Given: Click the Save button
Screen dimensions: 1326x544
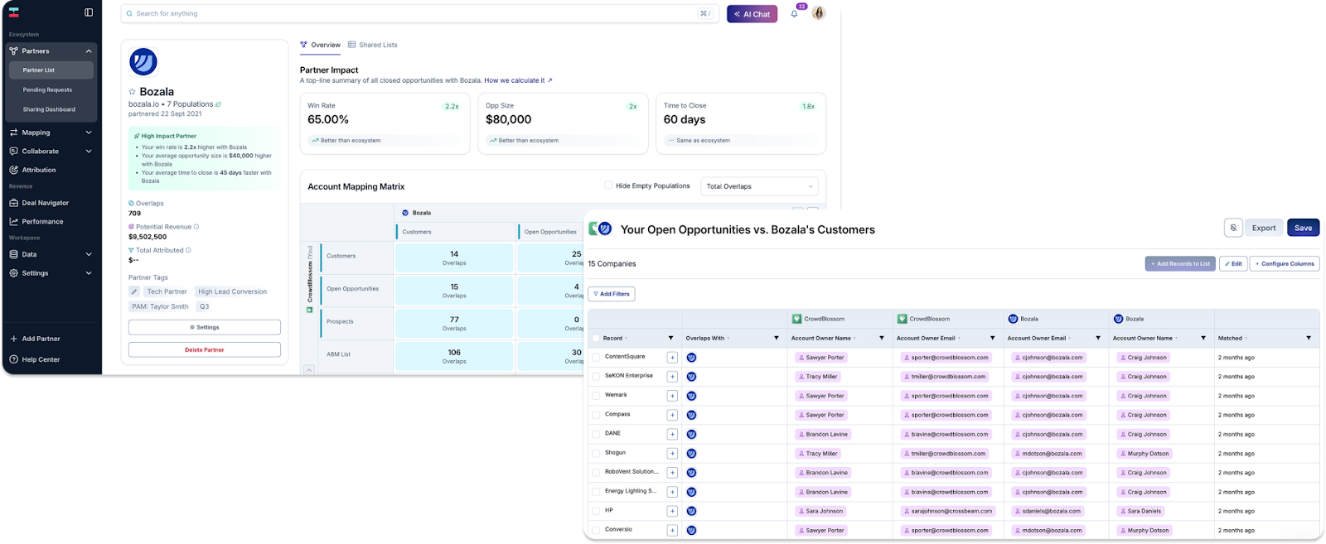Looking at the screenshot, I should point(1304,228).
